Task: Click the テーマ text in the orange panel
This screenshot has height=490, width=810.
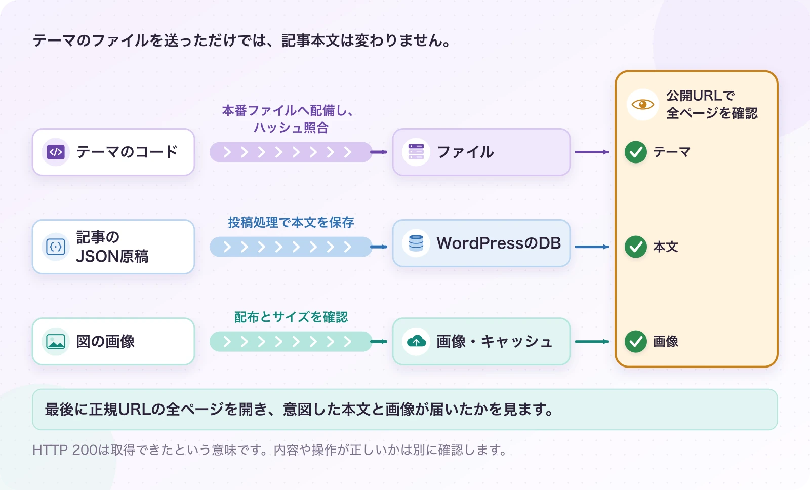Action: [672, 152]
